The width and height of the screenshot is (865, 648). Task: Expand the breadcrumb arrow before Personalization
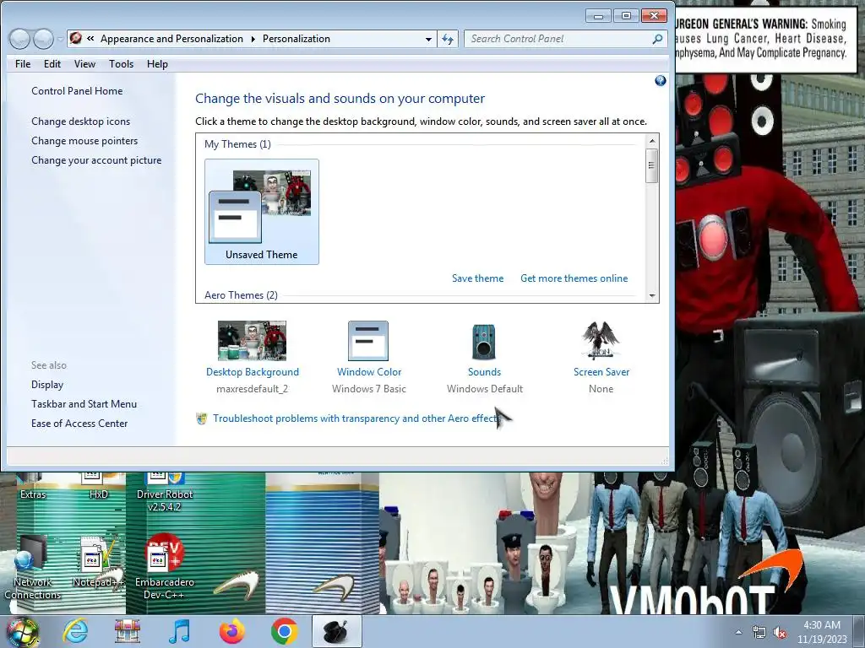pos(253,39)
